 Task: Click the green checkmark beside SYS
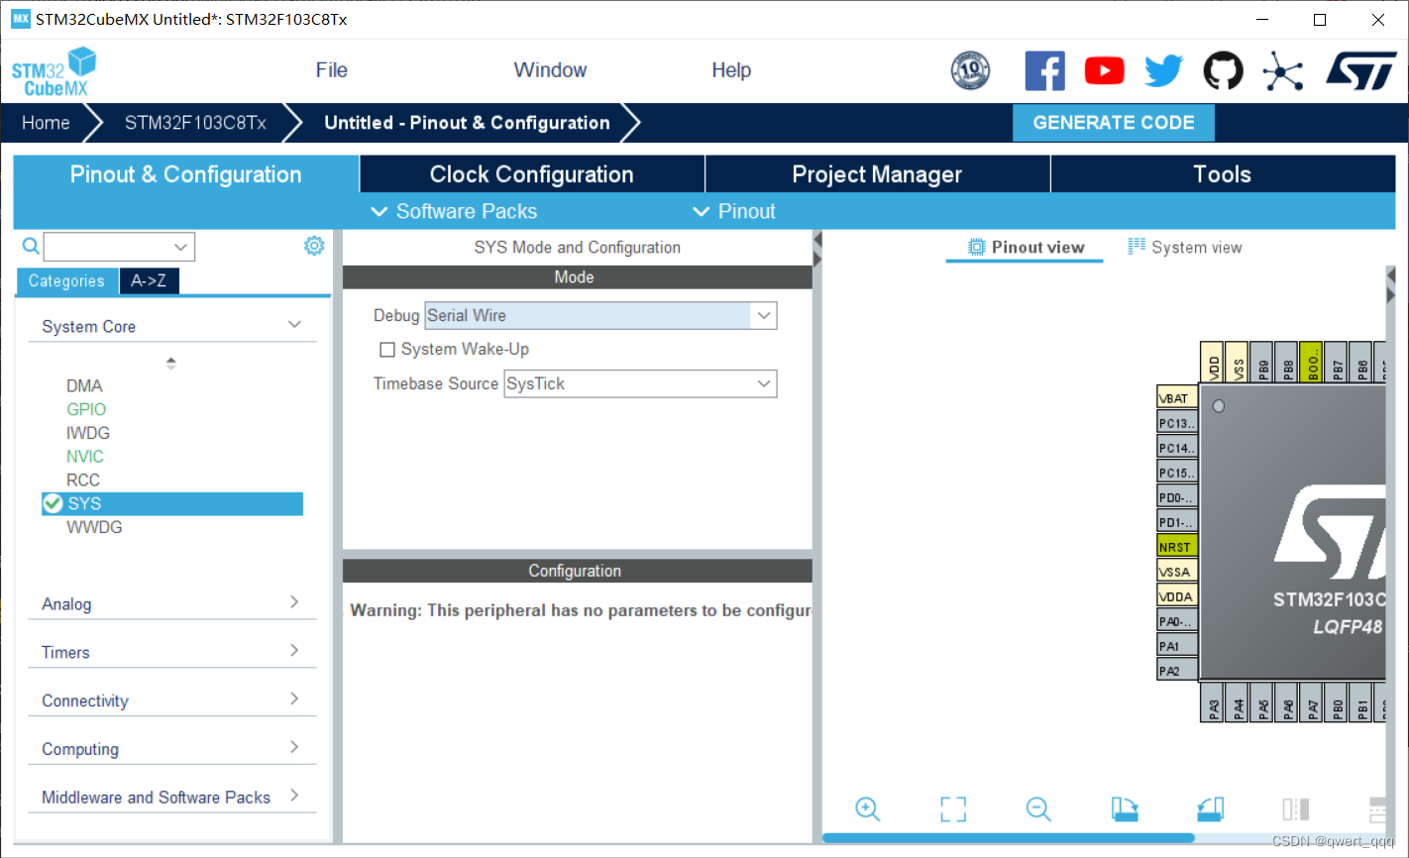[53, 503]
